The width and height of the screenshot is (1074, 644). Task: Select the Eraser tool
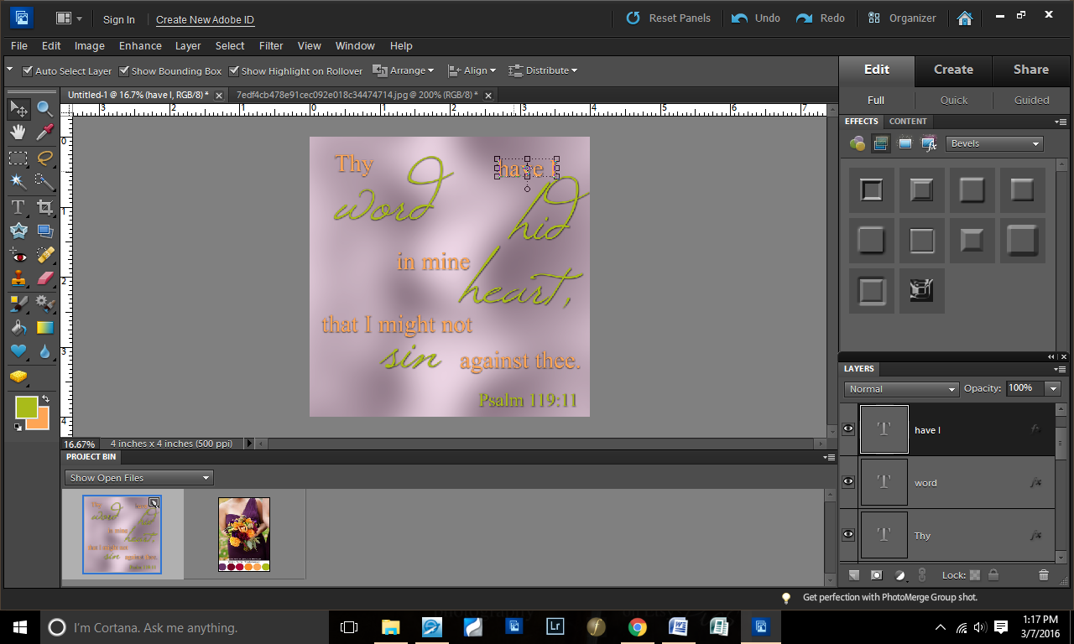pyautogui.click(x=44, y=278)
